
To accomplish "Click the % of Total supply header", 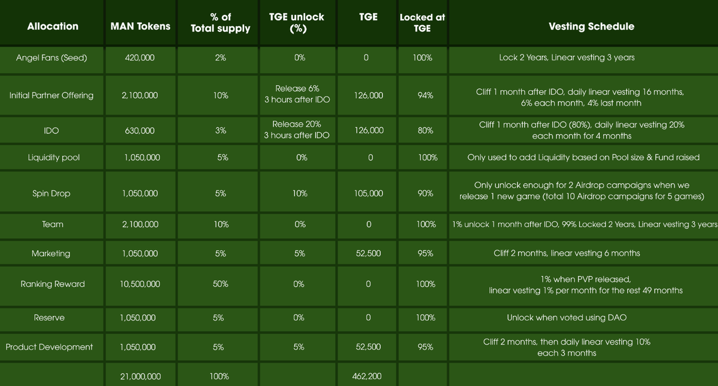I will click(x=220, y=23).
